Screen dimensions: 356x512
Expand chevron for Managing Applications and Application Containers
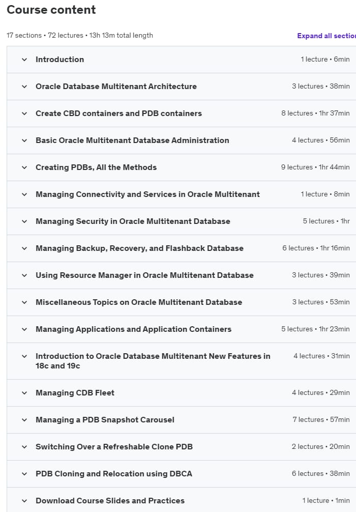(x=24, y=329)
